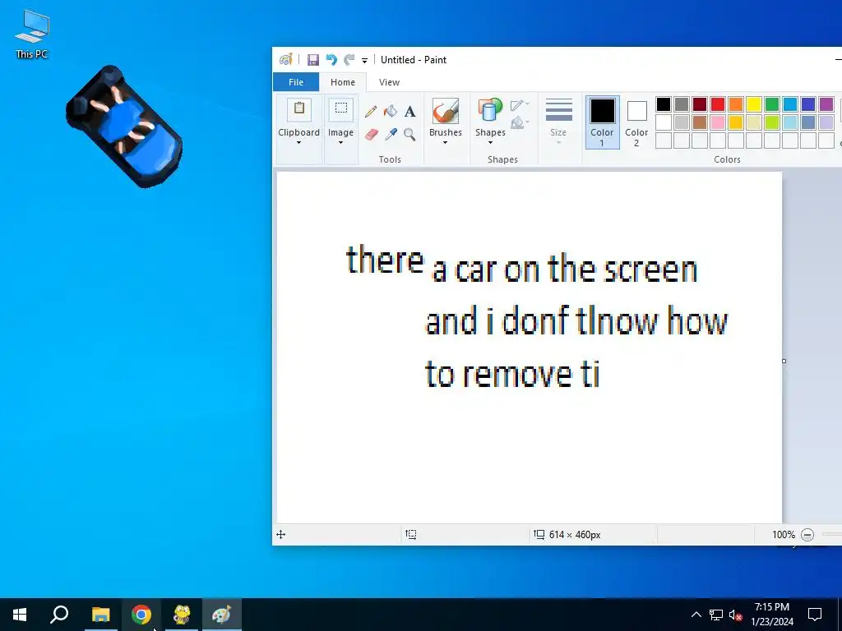Expand the Shapes dropdown arrow
842x631 pixels.
pyautogui.click(x=490, y=143)
